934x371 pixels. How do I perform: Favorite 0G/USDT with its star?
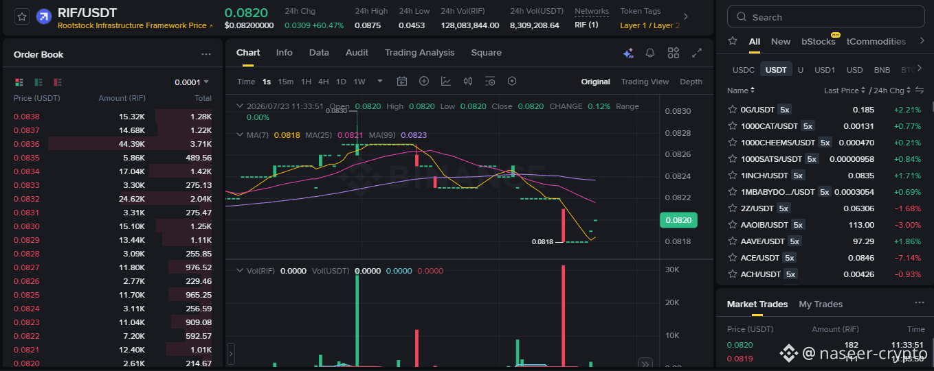(x=733, y=109)
